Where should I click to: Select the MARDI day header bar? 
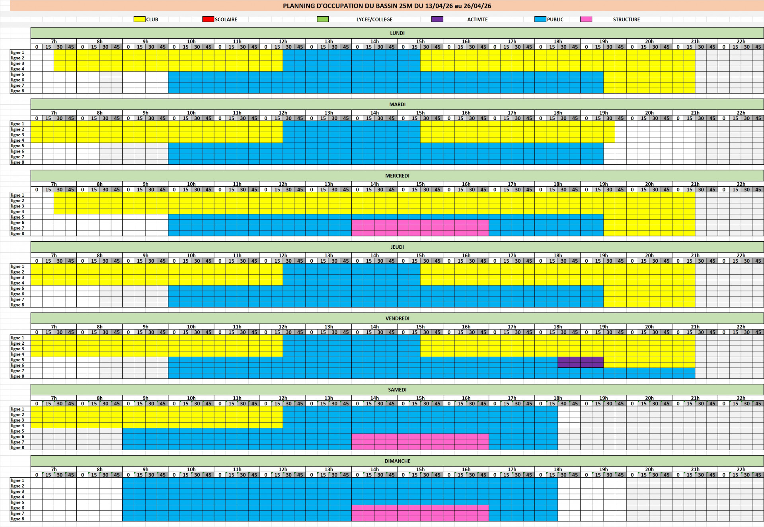pyautogui.click(x=397, y=104)
